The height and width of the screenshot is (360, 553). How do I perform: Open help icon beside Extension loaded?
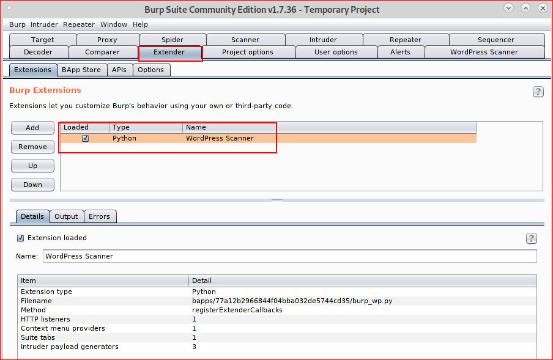point(531,238)
